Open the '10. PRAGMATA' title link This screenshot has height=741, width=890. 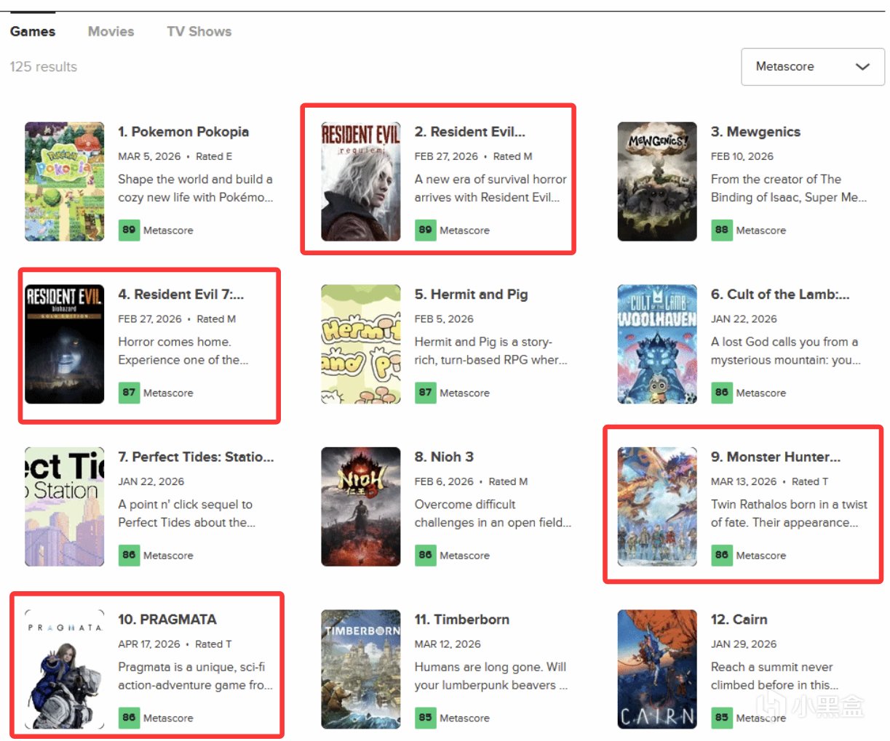coord(167,620)
